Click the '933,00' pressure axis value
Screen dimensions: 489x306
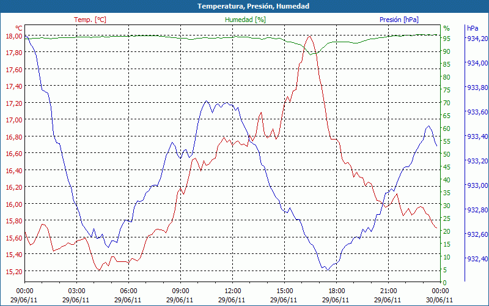point(477,185)
